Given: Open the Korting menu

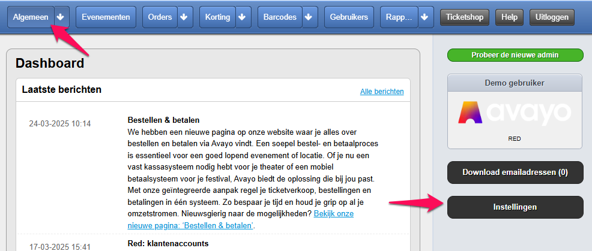Looking at the screenshot, I should point(217,17).
